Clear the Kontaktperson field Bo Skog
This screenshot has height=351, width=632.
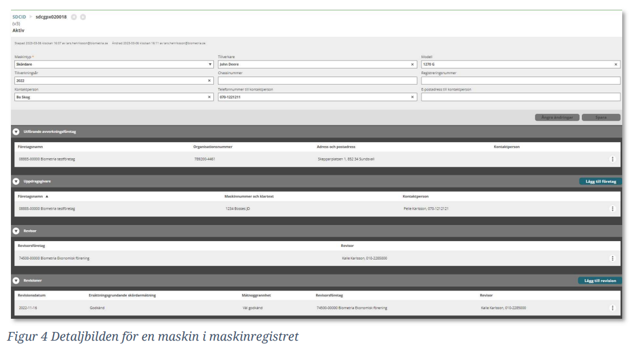(x=209, y=97)
